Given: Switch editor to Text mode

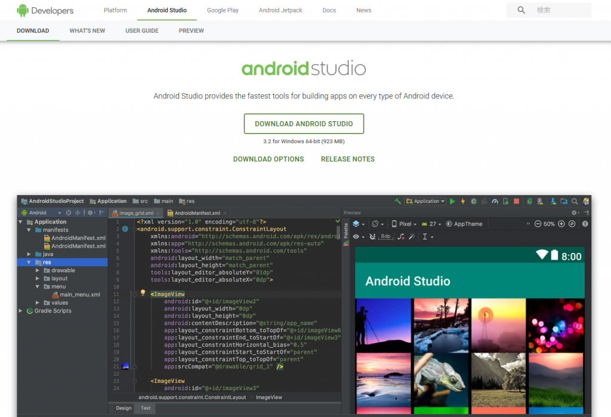Looking at the screenshot, I should point(146,408).
